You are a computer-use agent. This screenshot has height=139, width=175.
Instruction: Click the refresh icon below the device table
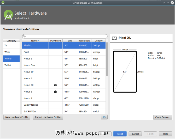coord(104,117)
